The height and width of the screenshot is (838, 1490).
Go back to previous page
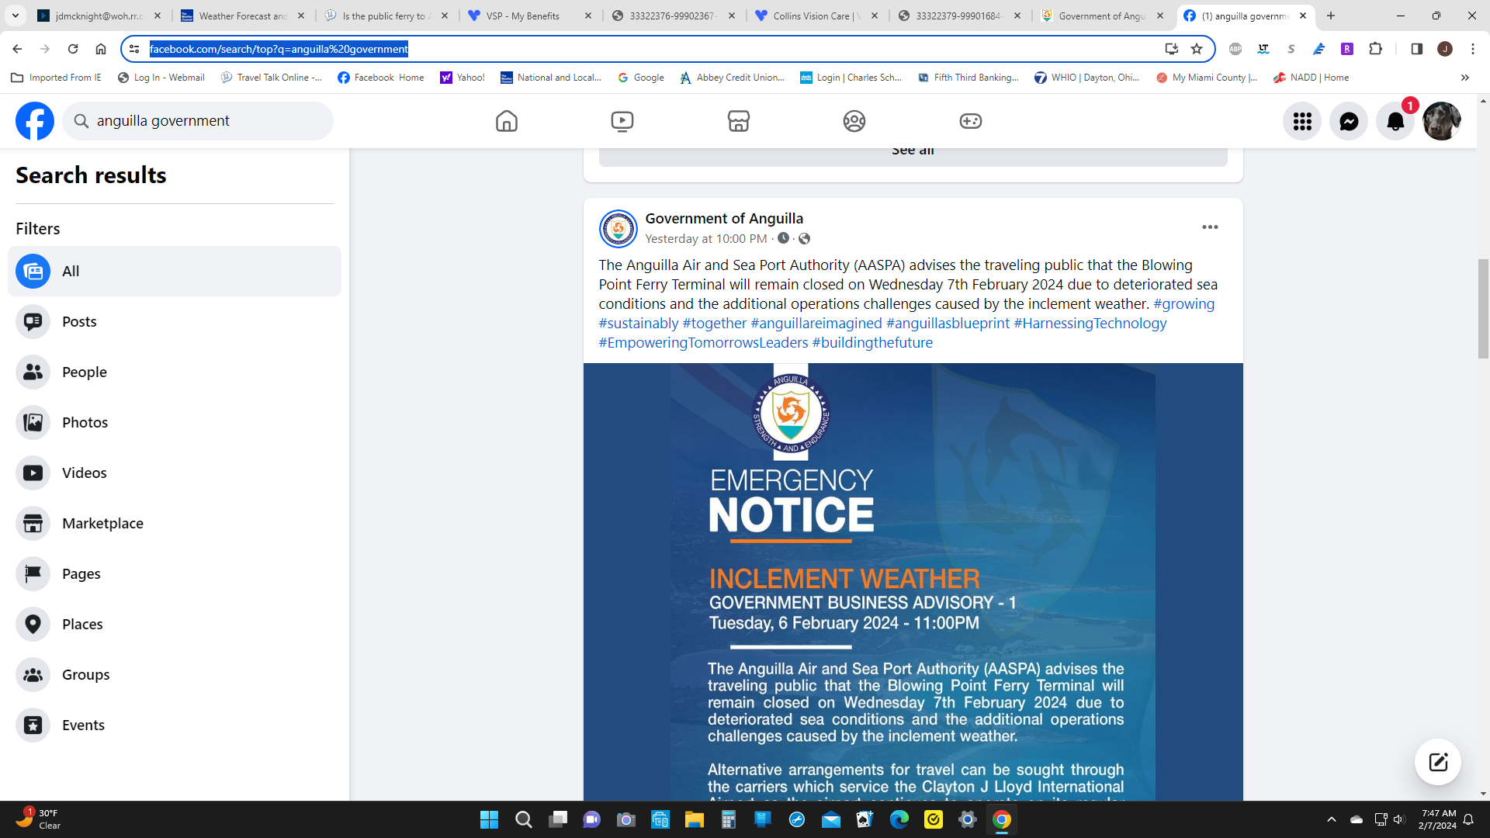[x=17, y=49]
